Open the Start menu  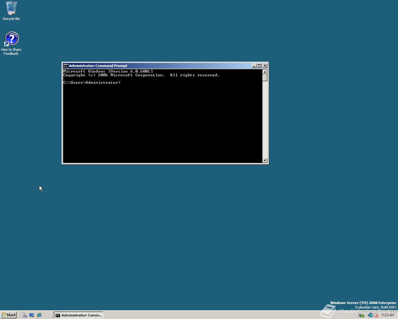[8, 315]
